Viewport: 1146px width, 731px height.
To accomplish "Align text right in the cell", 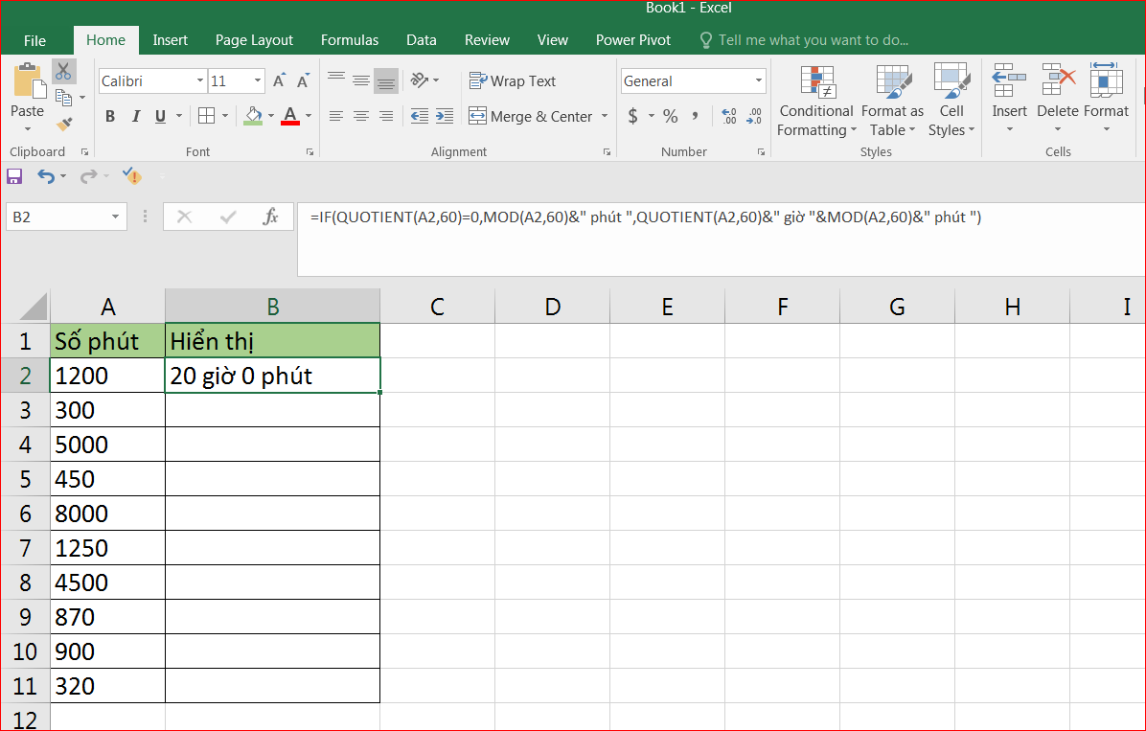I will point(386,116).
